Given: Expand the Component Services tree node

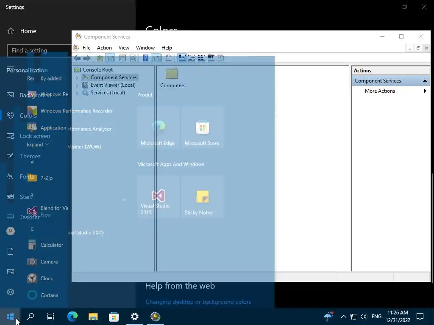Looking at the screenshot, I should click(77, 78).
